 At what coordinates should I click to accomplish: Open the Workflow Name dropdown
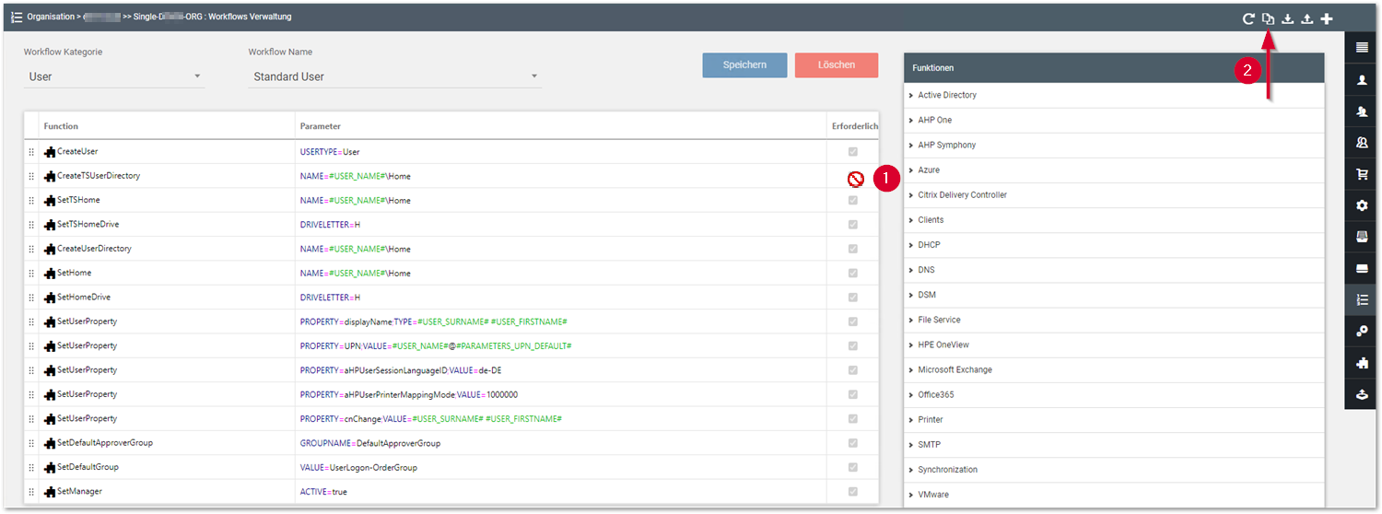[x=395, y=76]
